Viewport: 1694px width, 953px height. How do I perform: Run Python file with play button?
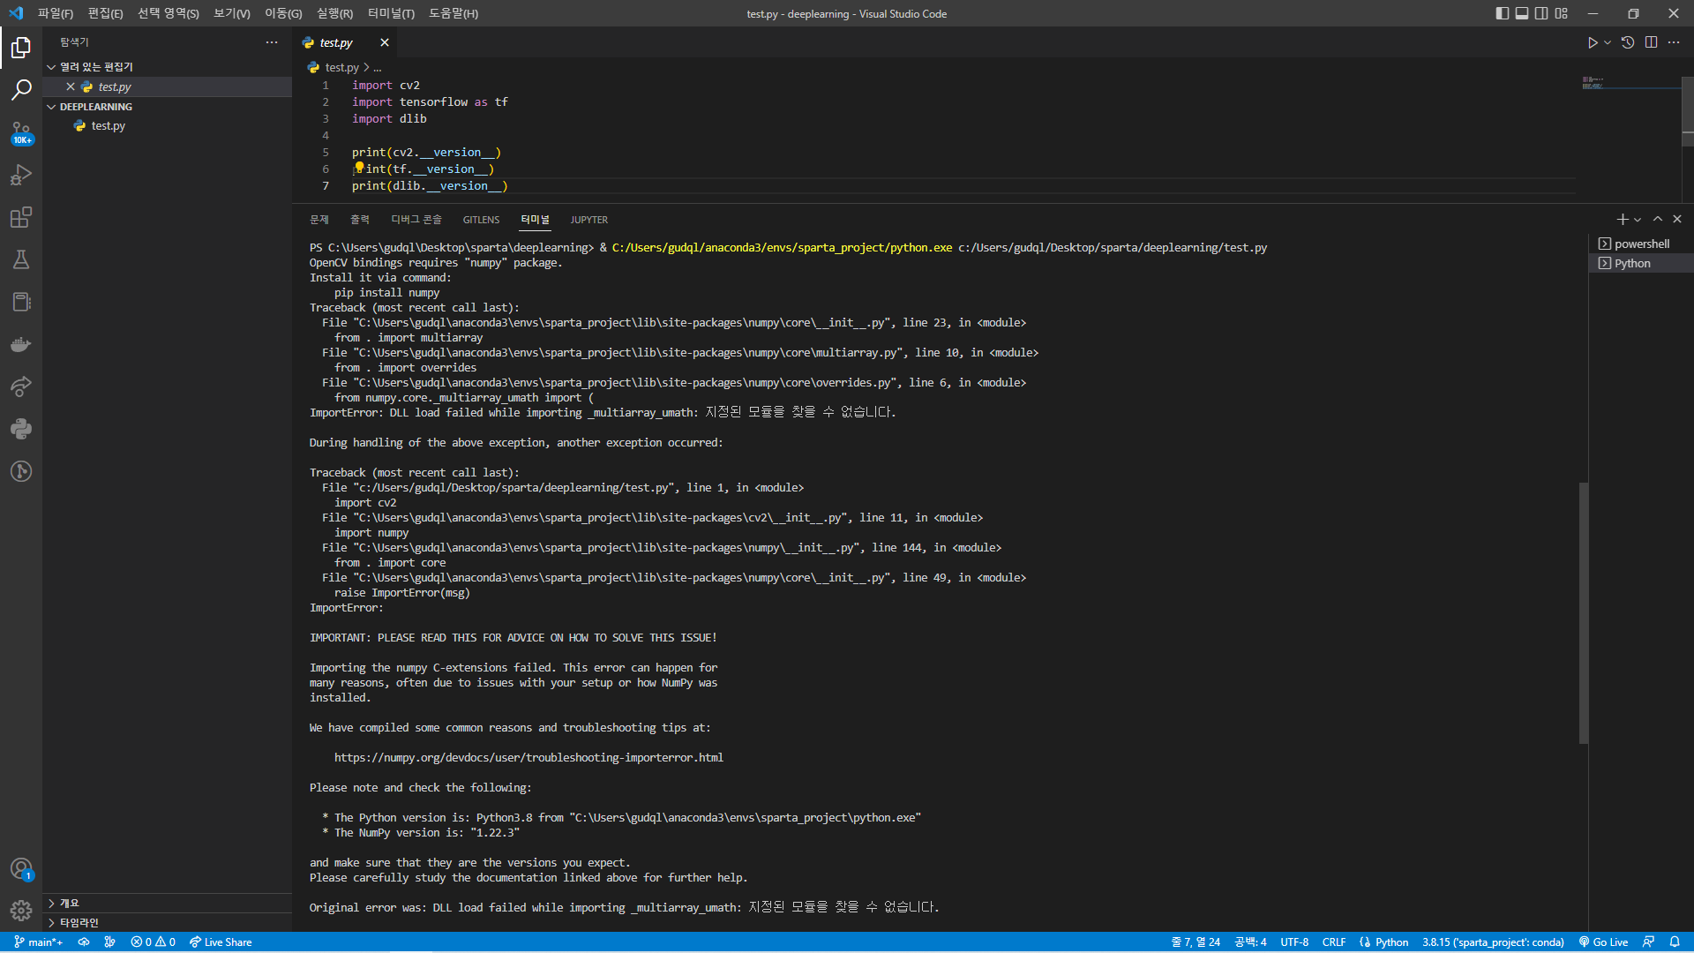click(x=1593, y=42)
